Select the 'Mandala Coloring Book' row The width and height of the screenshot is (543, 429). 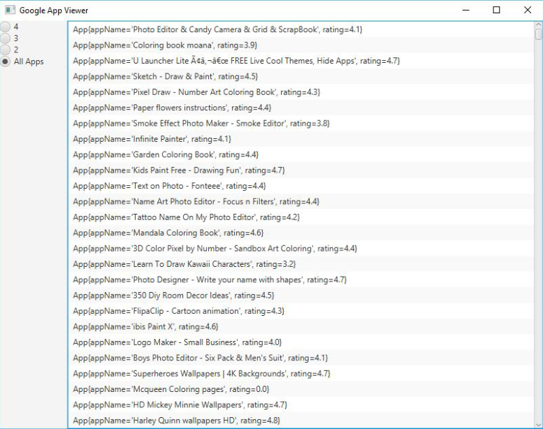(x=301, y=233)
